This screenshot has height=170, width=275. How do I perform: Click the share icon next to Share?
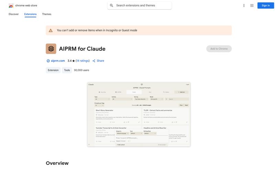click(x=94, y=61)
